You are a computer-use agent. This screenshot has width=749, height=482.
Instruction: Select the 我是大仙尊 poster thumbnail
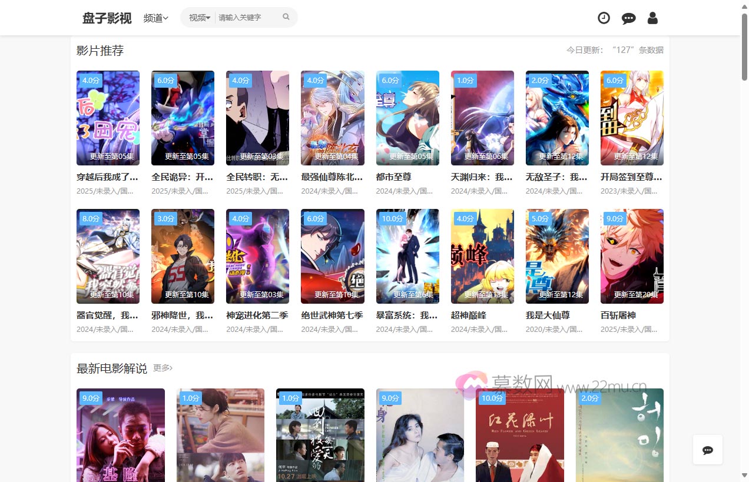click(x=557, y=256)
